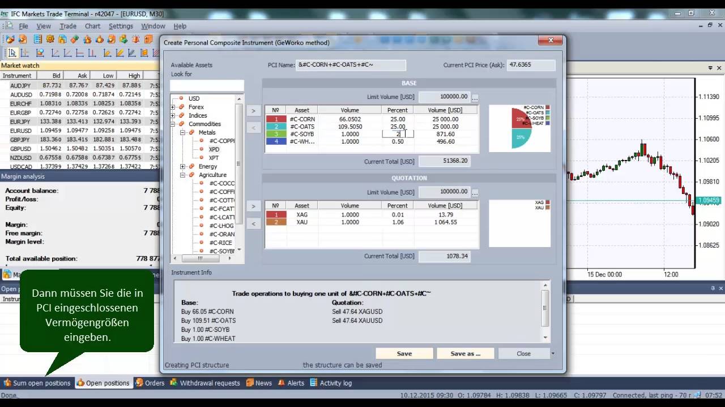Select the crosshair tool in chart toolbar
Viewport: 725px width, 407px height.
24,53
